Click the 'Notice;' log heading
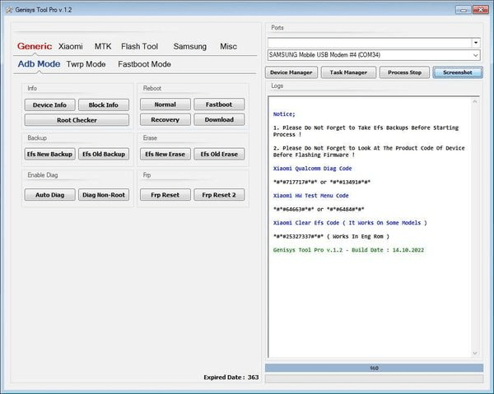494x394 pixels. 284,114
